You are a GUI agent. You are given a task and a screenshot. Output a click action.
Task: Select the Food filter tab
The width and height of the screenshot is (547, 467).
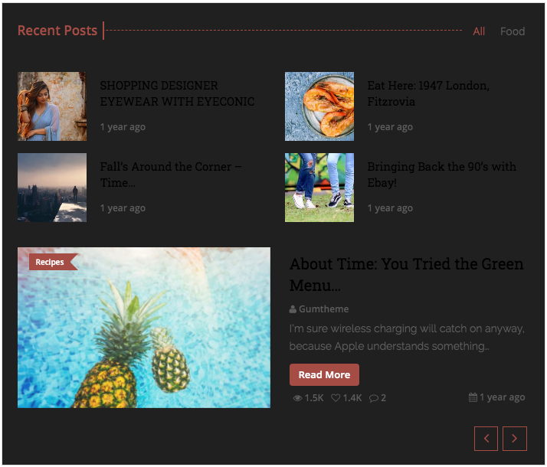click(x=512, y=31)
